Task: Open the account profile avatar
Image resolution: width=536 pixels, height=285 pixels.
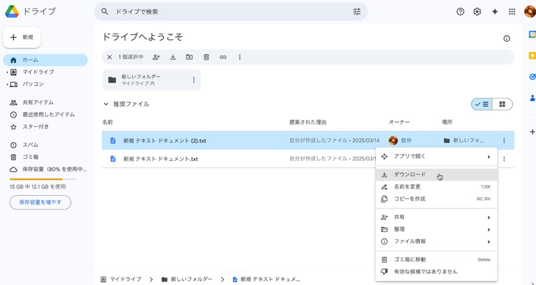Action: click(530, 11)
